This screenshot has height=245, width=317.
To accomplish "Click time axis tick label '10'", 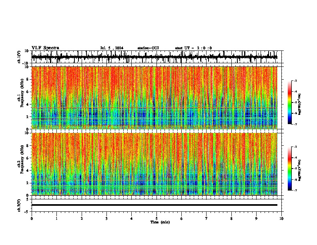I will 281,219.
